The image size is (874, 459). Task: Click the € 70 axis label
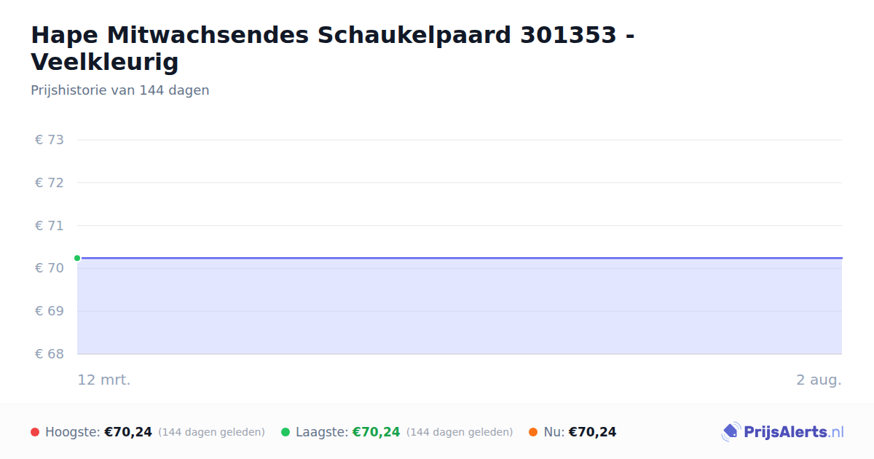[50, 268]
